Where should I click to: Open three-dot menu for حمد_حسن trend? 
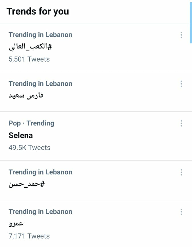[x=181, y=172]
